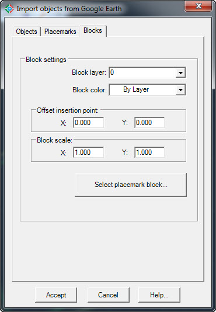
Task: Select the Blocks tab
Action: coord(93,30)
